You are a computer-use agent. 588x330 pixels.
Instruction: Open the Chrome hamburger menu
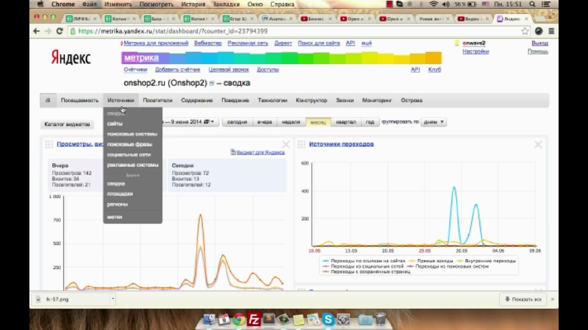551,31
